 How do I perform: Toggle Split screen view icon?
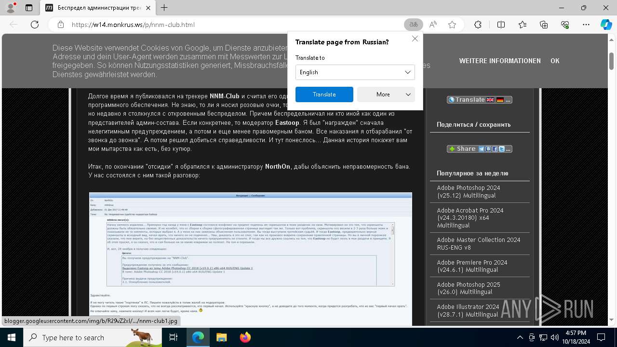coord(501,25)
